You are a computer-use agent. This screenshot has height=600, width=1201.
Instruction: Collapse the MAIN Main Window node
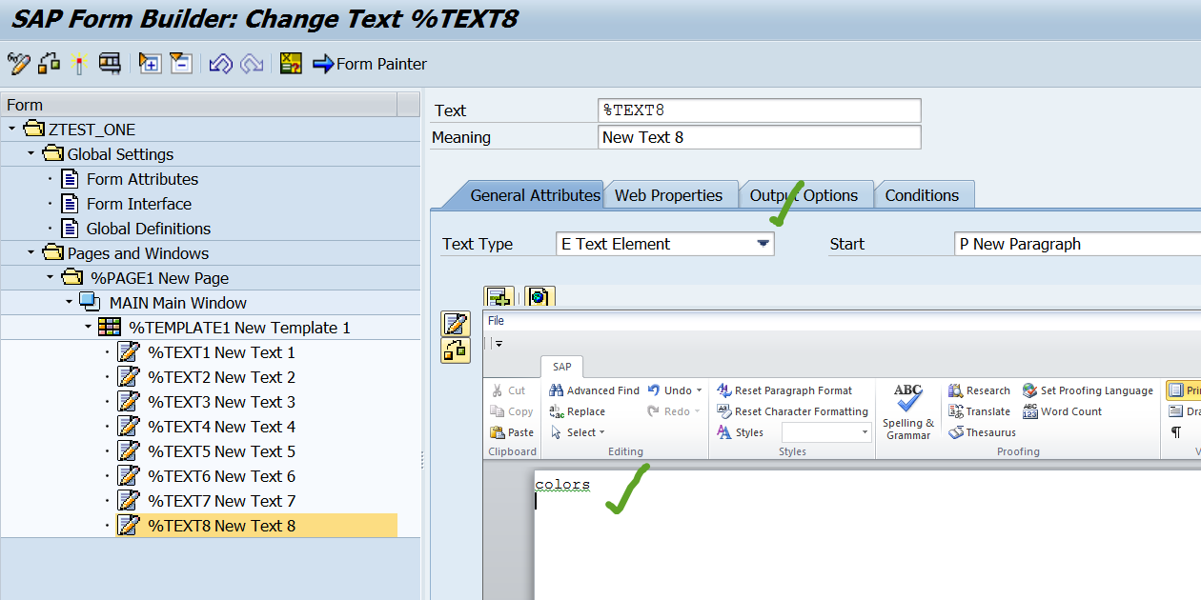pyautogui.click(x=69, y=302)
